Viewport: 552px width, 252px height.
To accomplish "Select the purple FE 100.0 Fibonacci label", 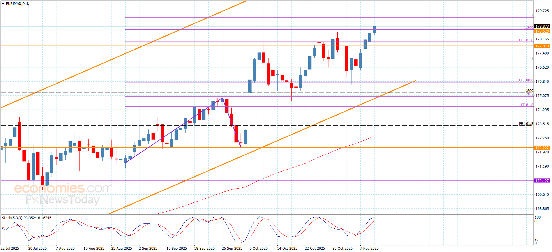I will pos(526,80).
